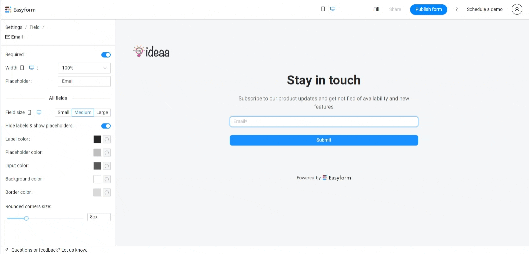Click the help question mark icon
The image size is (529, 254).
click(456, 9)
